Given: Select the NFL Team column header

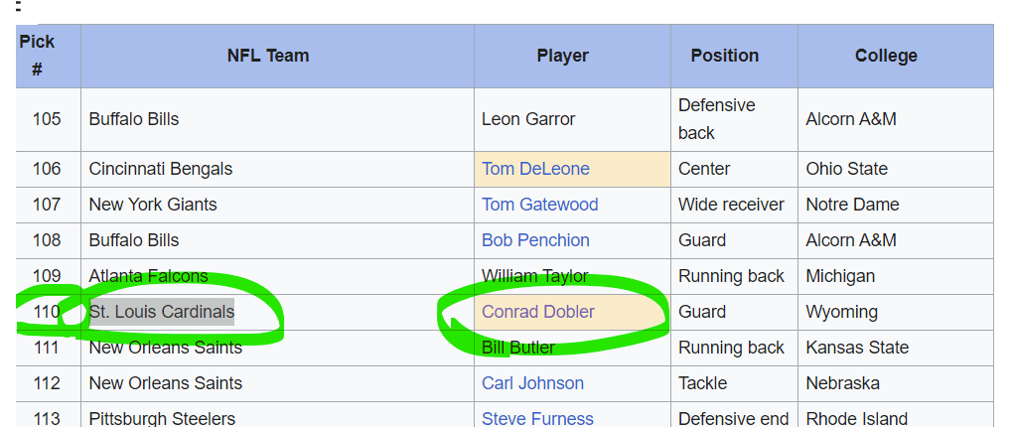Looking at the screenshot, I should coord(268,56).
